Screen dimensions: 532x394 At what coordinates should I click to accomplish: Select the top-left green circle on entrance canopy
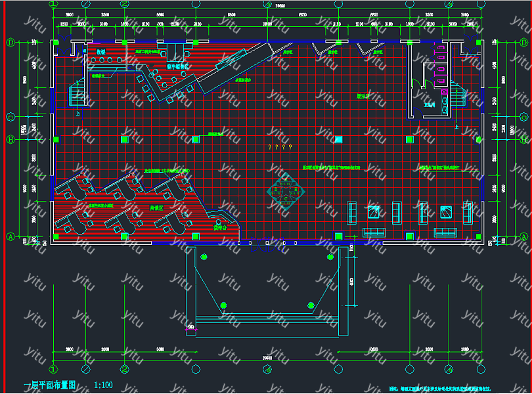pos(204,257)
